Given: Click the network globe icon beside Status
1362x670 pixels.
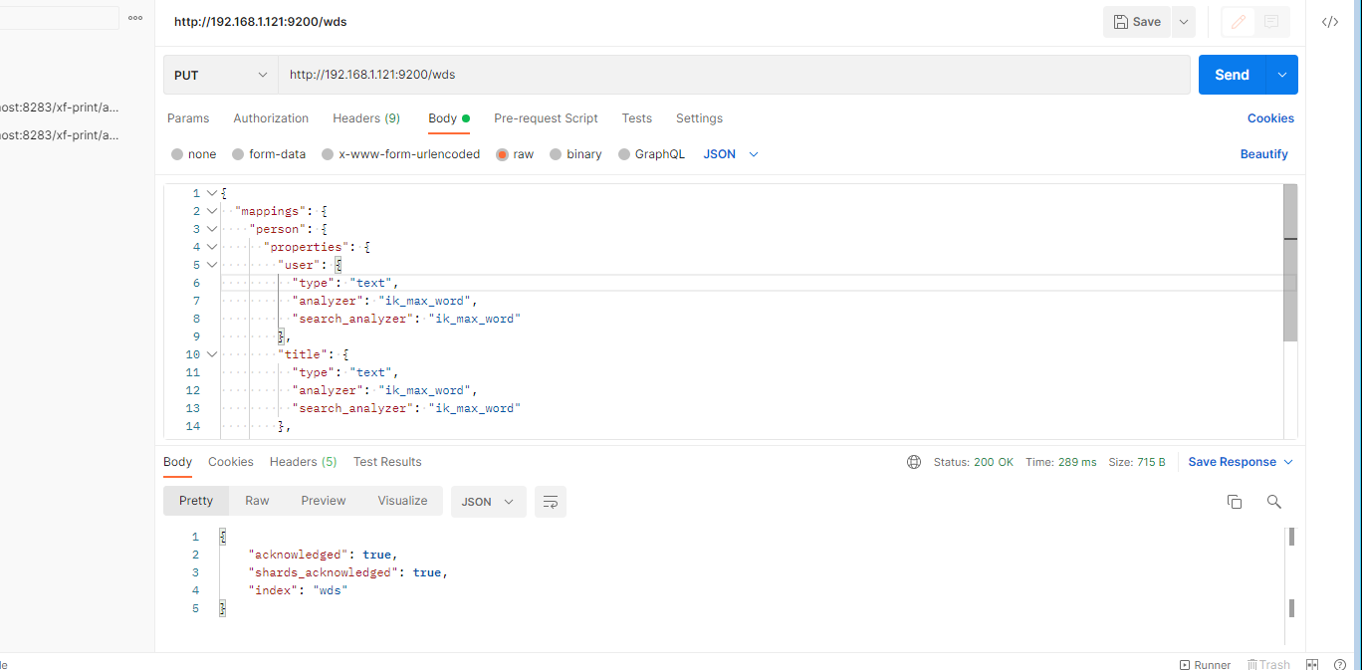Looking at the screenshot, I should [914, 462].
